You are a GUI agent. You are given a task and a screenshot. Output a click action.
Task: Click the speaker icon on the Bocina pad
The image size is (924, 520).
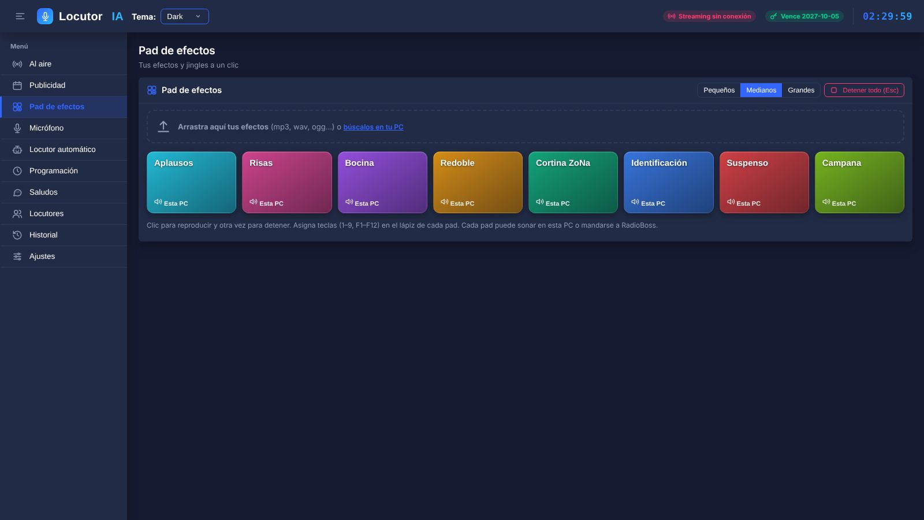coord(349,202)
